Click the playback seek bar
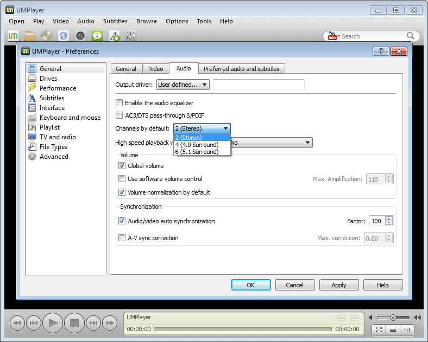The width and height of the screenshot is (428, 342). (x=243, y=329)
